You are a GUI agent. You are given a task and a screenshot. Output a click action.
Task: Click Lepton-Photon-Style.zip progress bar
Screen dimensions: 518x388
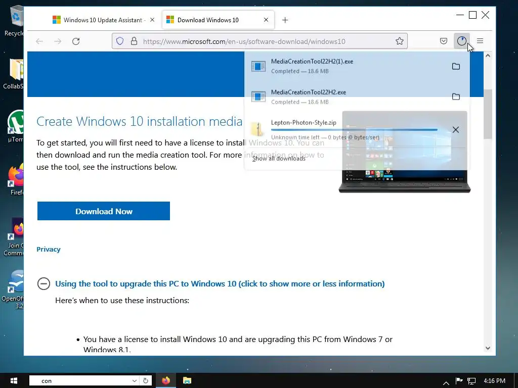354,130
